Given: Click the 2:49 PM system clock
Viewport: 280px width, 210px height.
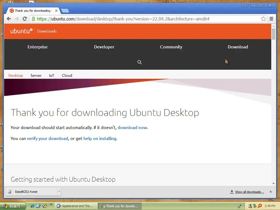Looking at the screenshot, I should coord(270,206).
